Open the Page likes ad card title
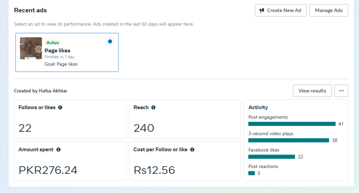Image resolution: width=359 pixels, height=193 pixels. (58, 50)
